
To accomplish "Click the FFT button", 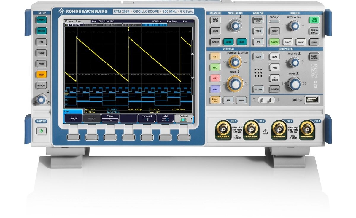I will (x=258, y=42).
